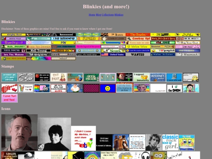Click the 'Talk nerdy to me' blinkie

point(38,55)
